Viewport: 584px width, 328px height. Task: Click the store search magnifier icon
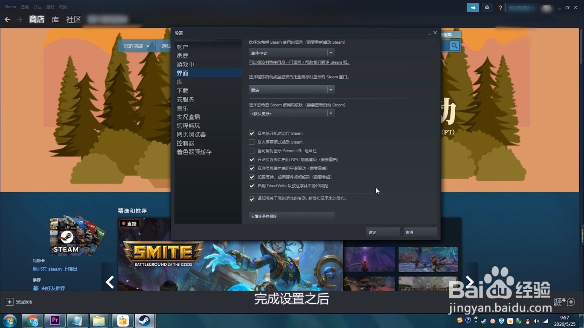point(454,46)
